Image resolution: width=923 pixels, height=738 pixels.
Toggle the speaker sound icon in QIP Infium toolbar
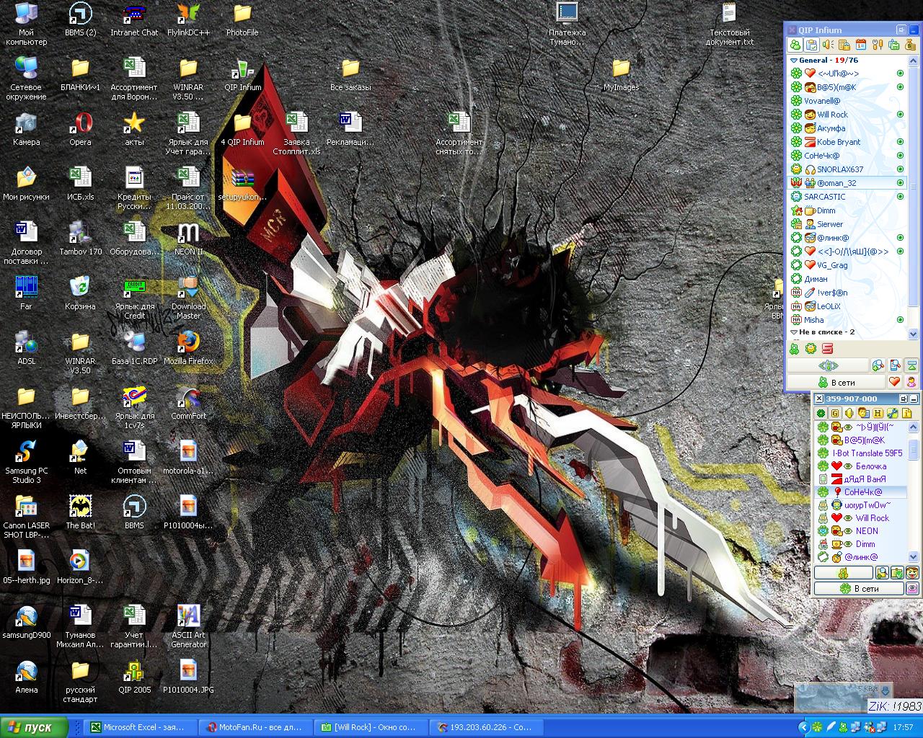828,45
